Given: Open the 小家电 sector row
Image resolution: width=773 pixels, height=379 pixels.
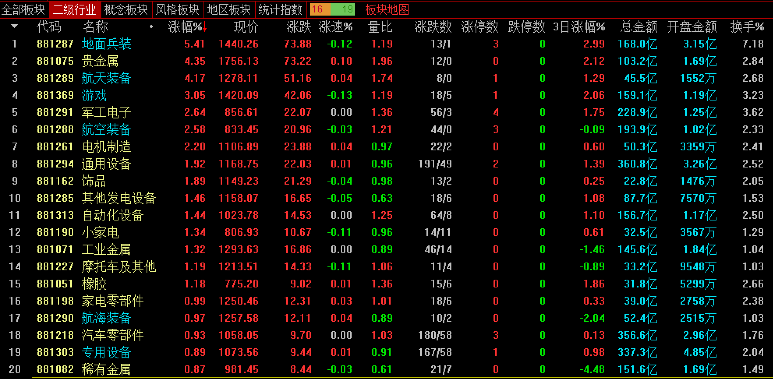Looking at the screenshot, I should (386, 232).
